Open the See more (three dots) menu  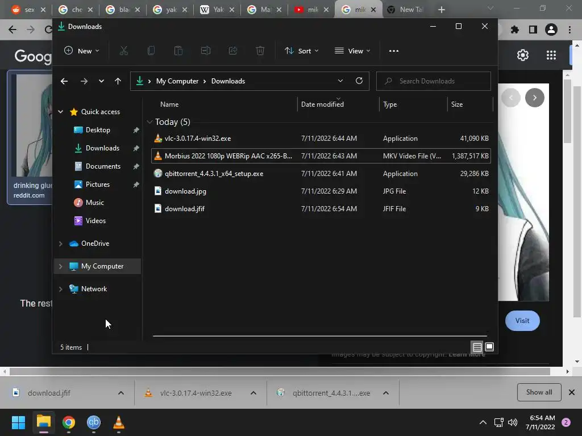point(394,51)
